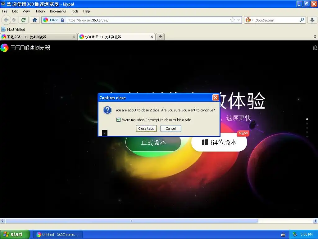This screenshot has height=239, width=318.
Task: Open a new tab with the plus button
Action: click(x=160, y=37)
